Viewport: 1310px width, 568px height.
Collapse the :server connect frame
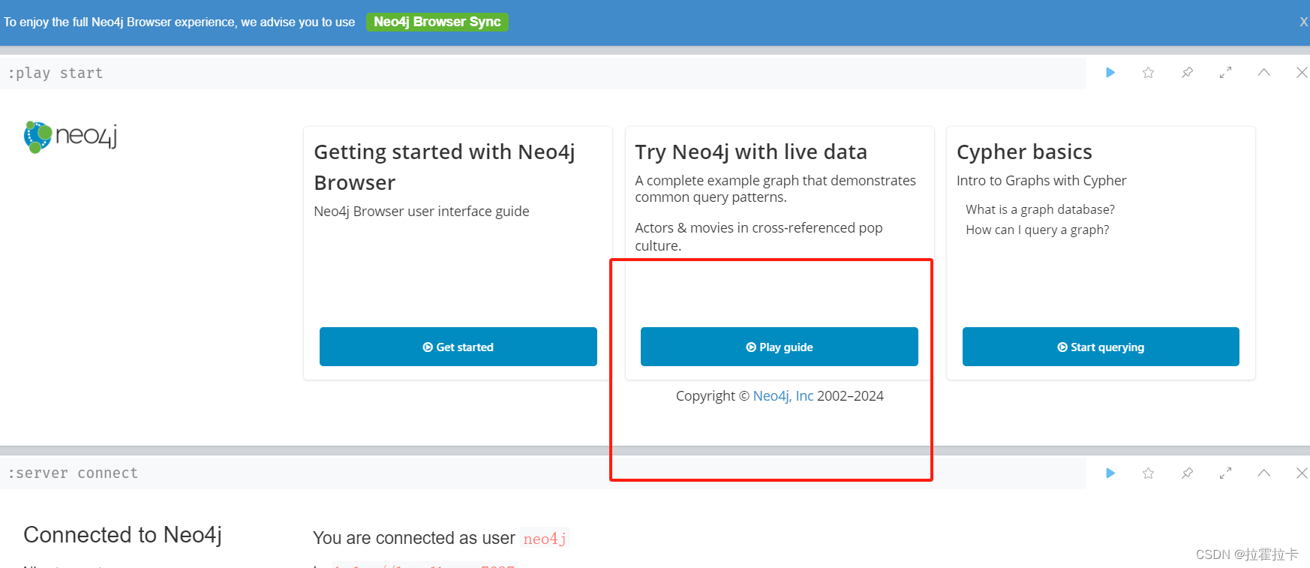1263,473
